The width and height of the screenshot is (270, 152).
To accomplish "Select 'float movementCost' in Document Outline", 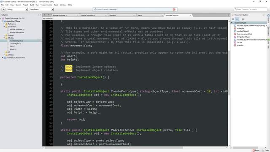I will coord(244,34).
